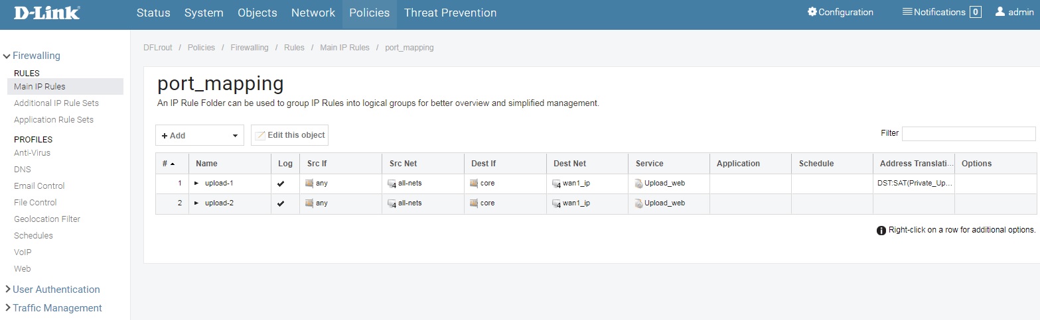Go to Main IP Rules breadcrumb link
1040x320 pixels.
tap(344, 48)
